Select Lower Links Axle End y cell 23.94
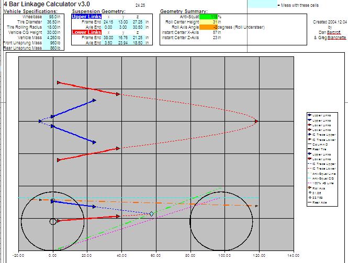The height and width of the screenshot is (263, 348). (x=123, y=43)
